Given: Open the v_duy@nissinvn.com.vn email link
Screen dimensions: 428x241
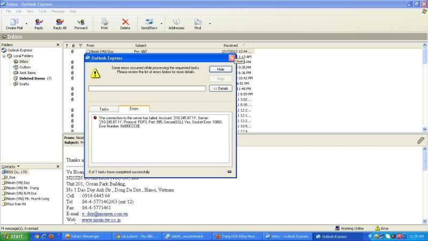Looking at the screenshot, I should [105, 214].
